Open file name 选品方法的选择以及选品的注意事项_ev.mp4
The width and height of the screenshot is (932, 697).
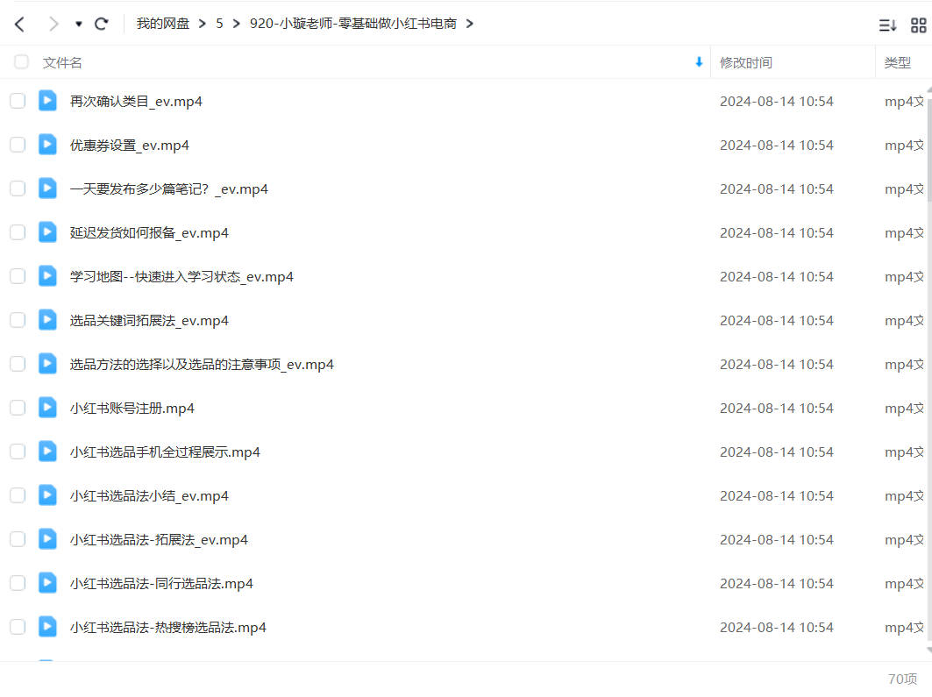pyautogui.click(x=202, y=365)
